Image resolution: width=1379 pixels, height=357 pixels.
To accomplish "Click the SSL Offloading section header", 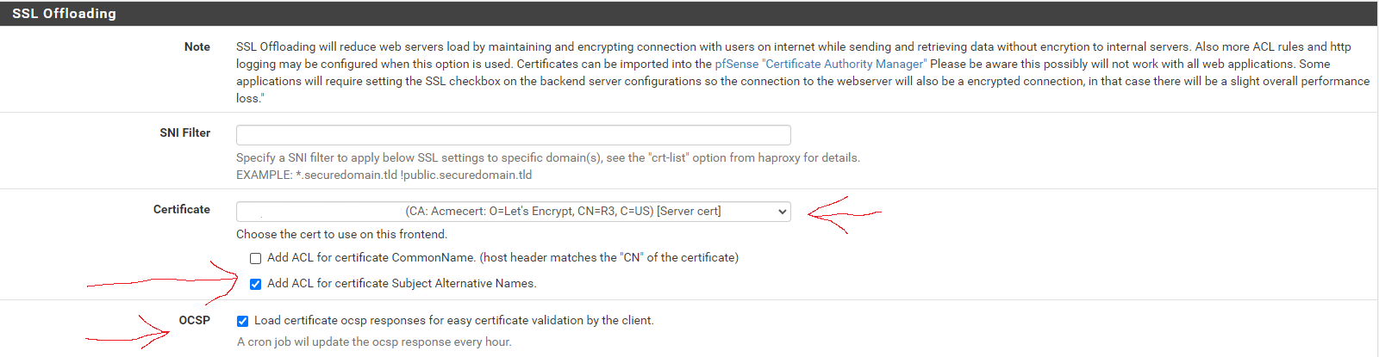I will 689,13.
